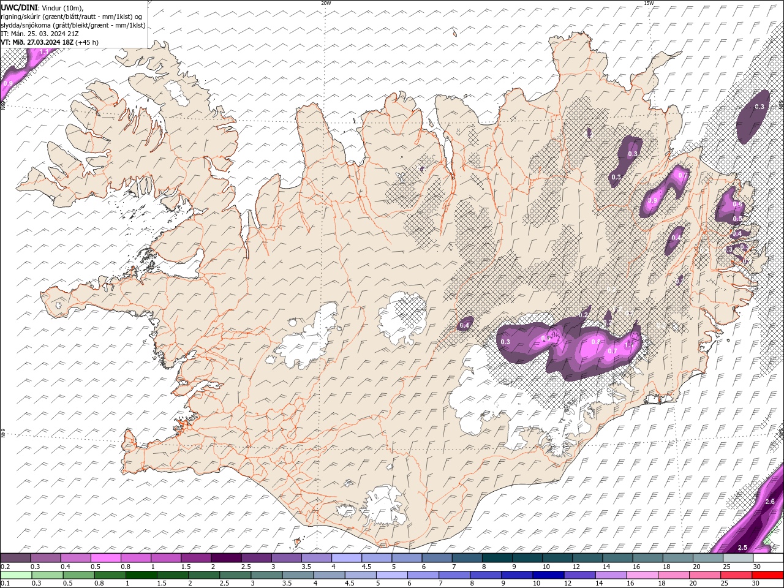This screenshot has width=784, height=588.
Task: Click the 9–10 royal blue bottom legend swatch
Action: coord(518,575)
